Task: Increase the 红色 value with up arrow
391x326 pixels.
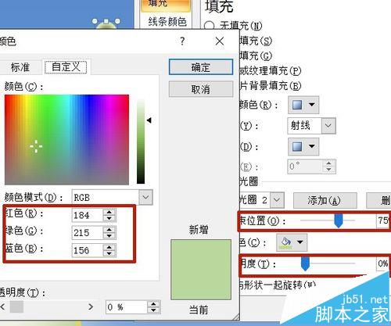Action: (x=109, y=212)
